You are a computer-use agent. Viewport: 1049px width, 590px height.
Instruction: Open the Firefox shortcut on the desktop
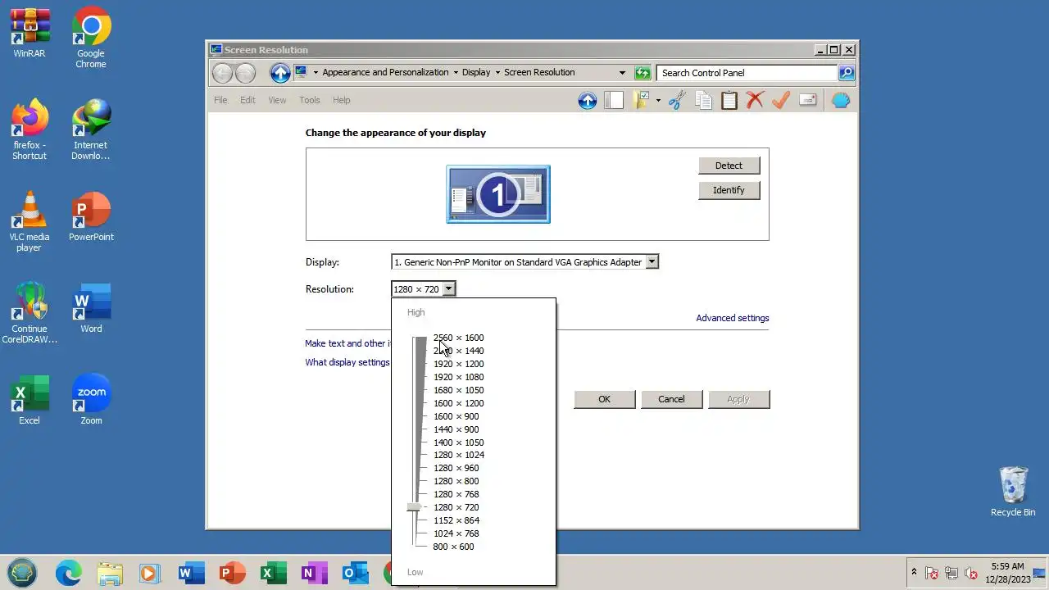30,129
